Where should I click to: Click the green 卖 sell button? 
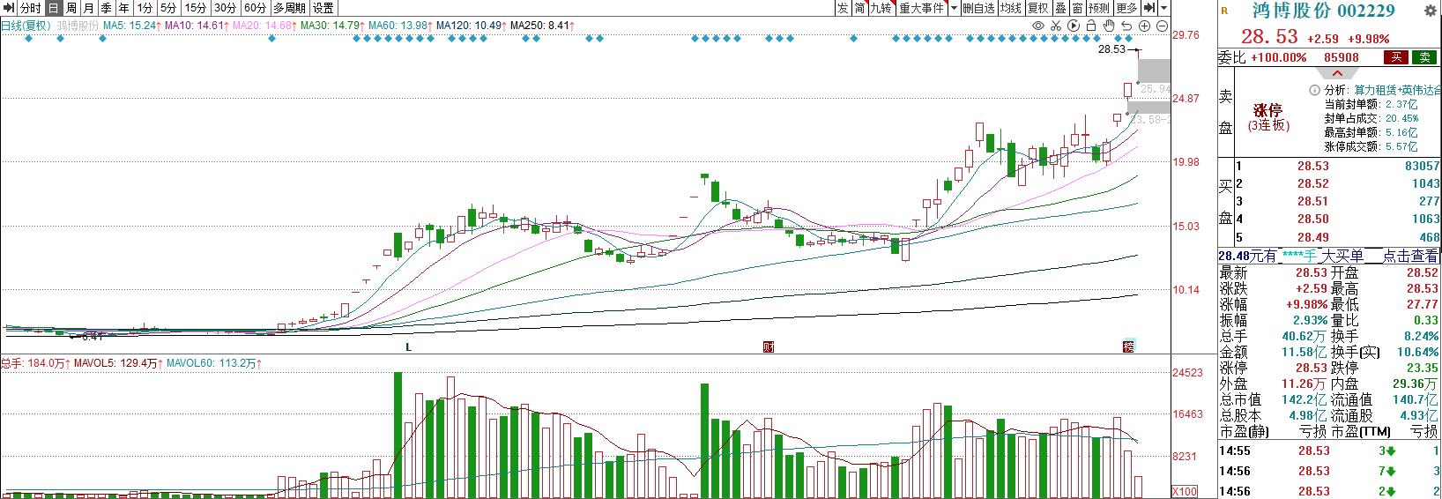point(1424,57)
